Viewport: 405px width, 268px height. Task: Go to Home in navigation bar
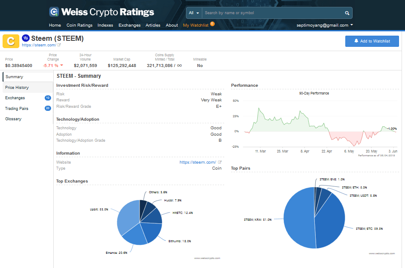click(x=55, y=25)
